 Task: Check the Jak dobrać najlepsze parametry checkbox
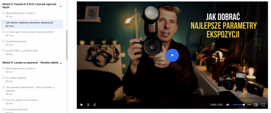point(3,22)
